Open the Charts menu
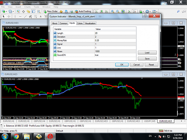 pyautogui.click(x=28, y=7)
